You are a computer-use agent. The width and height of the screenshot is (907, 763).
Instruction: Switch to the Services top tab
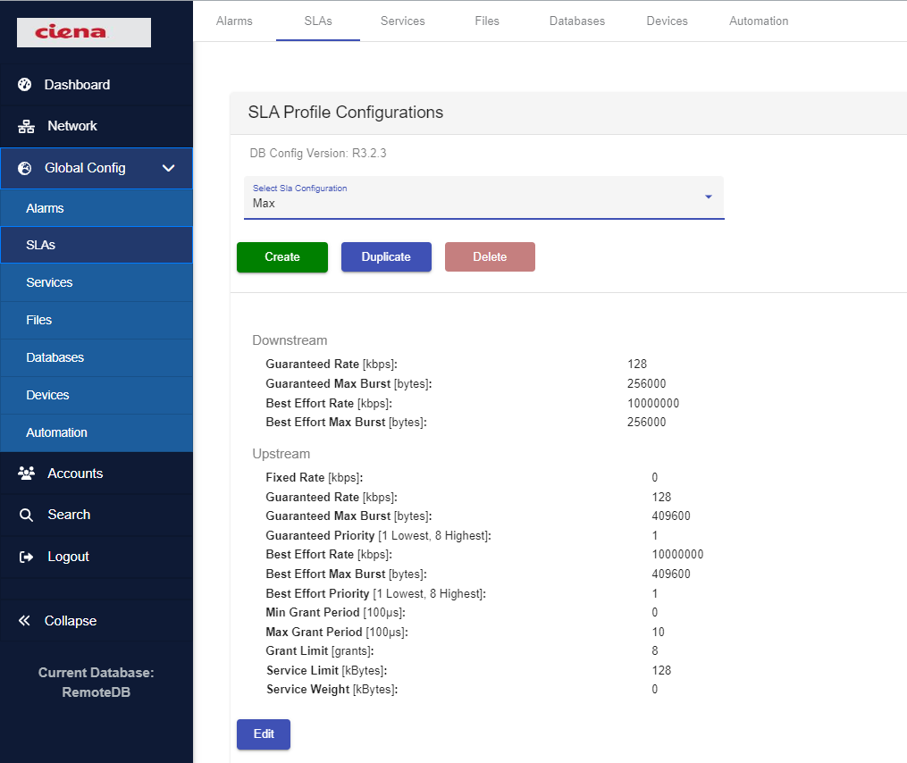[x=403, y=21]
